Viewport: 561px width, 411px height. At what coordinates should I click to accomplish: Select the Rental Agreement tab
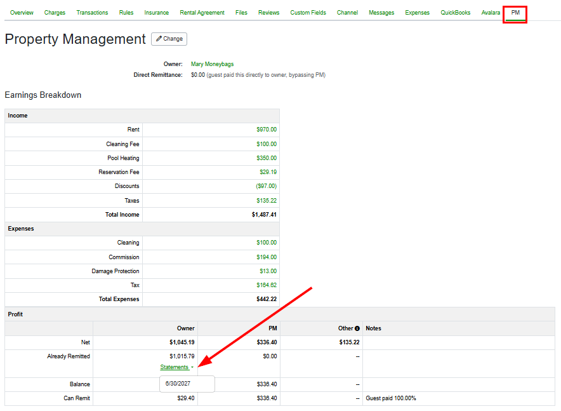pos(202,13)
